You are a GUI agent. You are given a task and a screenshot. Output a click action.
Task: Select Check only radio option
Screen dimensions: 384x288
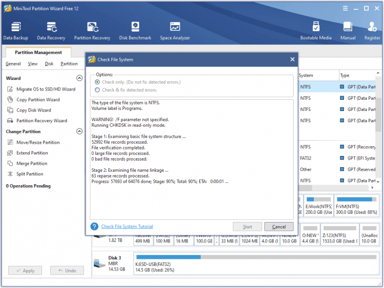click(x=97, y=82)
